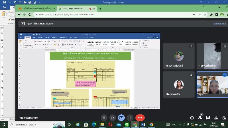
Task: Open the Chrome extensions puzzle icon
Action: click(x=211, y=14)
